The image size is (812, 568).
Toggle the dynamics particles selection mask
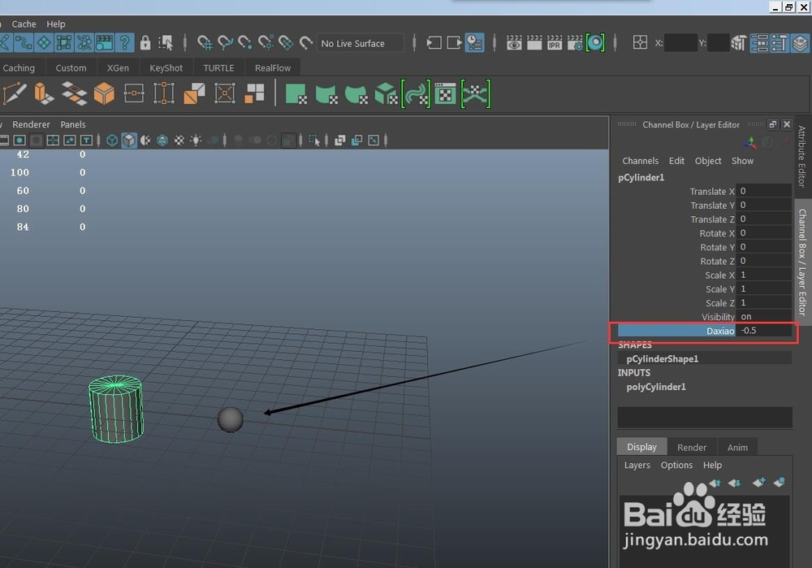[x=84, y=43]
